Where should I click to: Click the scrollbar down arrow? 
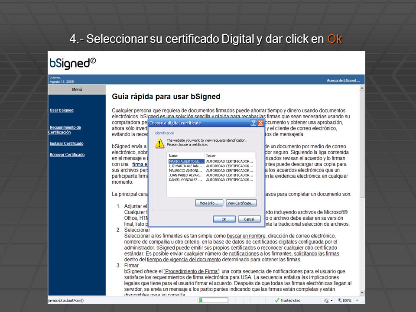point(362,292)
